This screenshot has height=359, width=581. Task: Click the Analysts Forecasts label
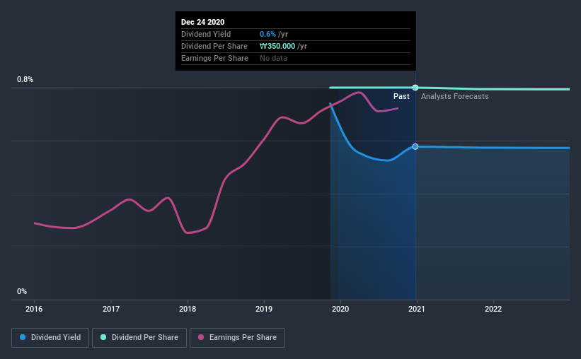pos(454,96)
